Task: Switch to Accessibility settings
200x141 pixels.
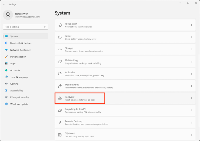Action: tap(25, 90)
